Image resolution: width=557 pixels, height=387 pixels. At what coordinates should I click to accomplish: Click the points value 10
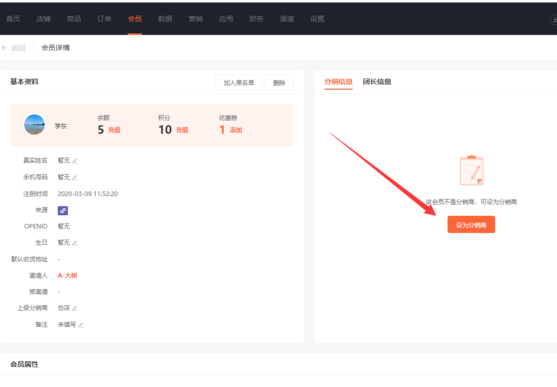coord(165,130)
